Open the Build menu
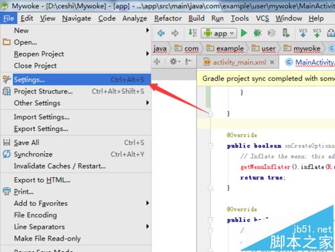 196,19
